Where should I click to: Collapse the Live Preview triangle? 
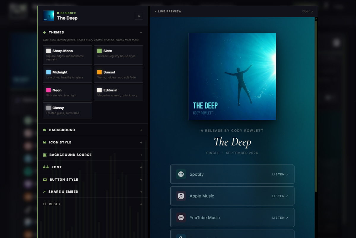pos(155,12)
